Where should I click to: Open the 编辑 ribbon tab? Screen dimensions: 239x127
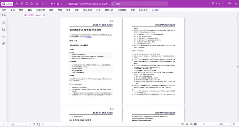(x=30, y=10)
